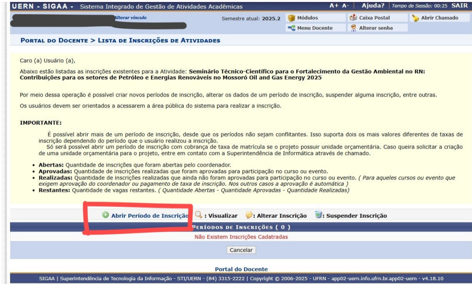Image resolution: width=472 pixels, height=284 pixels.
Task: Click the Visualizar magnifier icon
Action: [x=198, y=214]
